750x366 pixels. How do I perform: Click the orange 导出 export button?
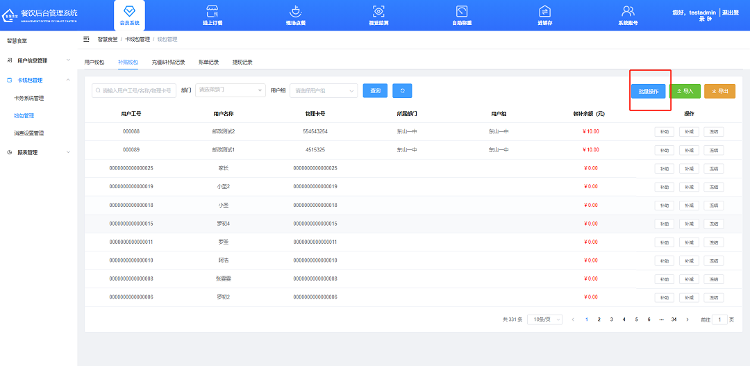[x=719, y=91]
